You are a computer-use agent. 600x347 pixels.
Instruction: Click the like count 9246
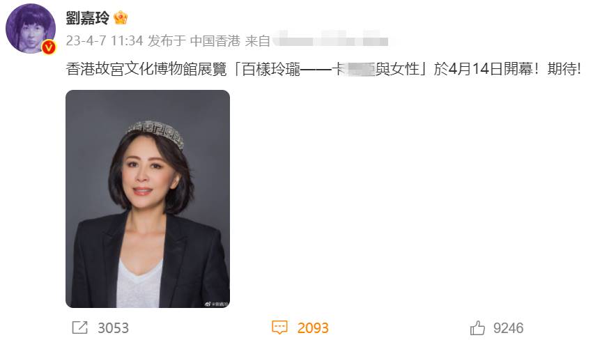(x=508, y=328)
